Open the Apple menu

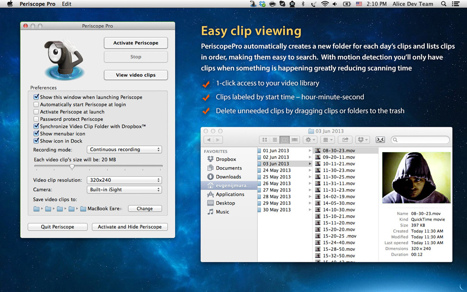pyautogui.click(x=10, y=4)
